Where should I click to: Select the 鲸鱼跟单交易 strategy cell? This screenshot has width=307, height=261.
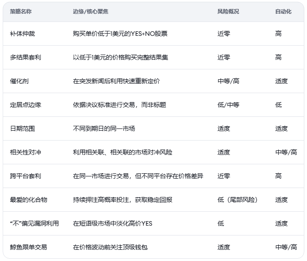[28, 247]
